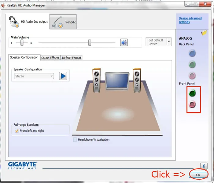Click the blue back panel audio jack
This screenshot has height=183, width=214.
point(192,54)
